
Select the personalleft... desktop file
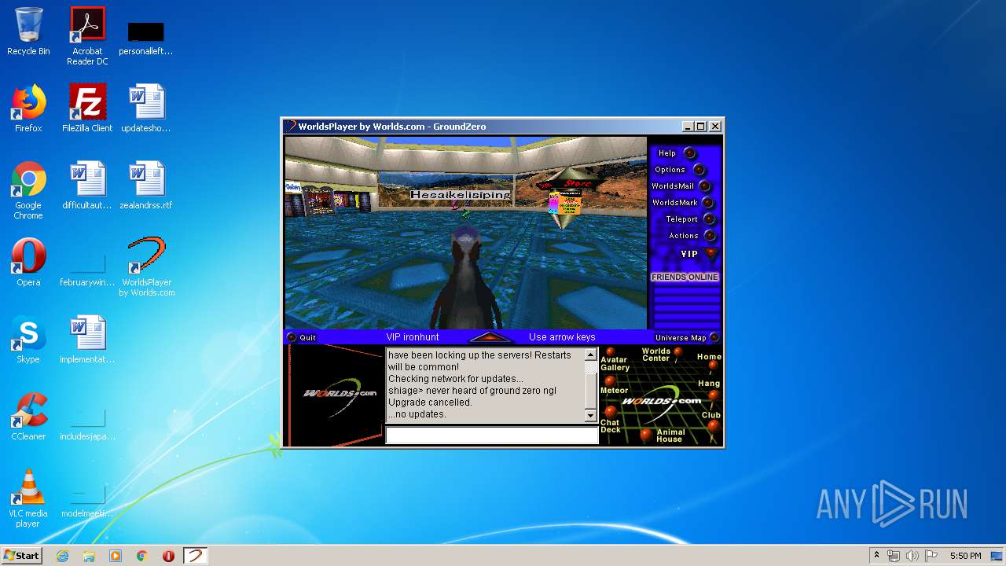pyautogui.click(x=146, y=38)
